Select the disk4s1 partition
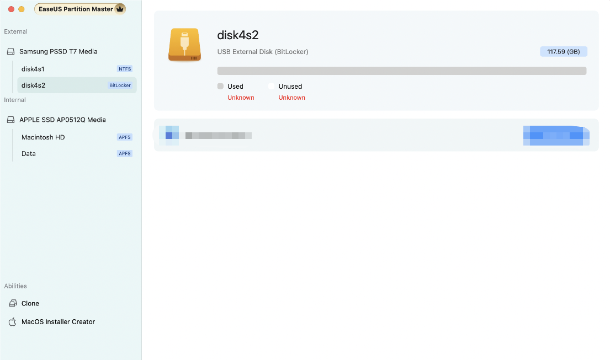610x360 pixels. pos(77,69)
